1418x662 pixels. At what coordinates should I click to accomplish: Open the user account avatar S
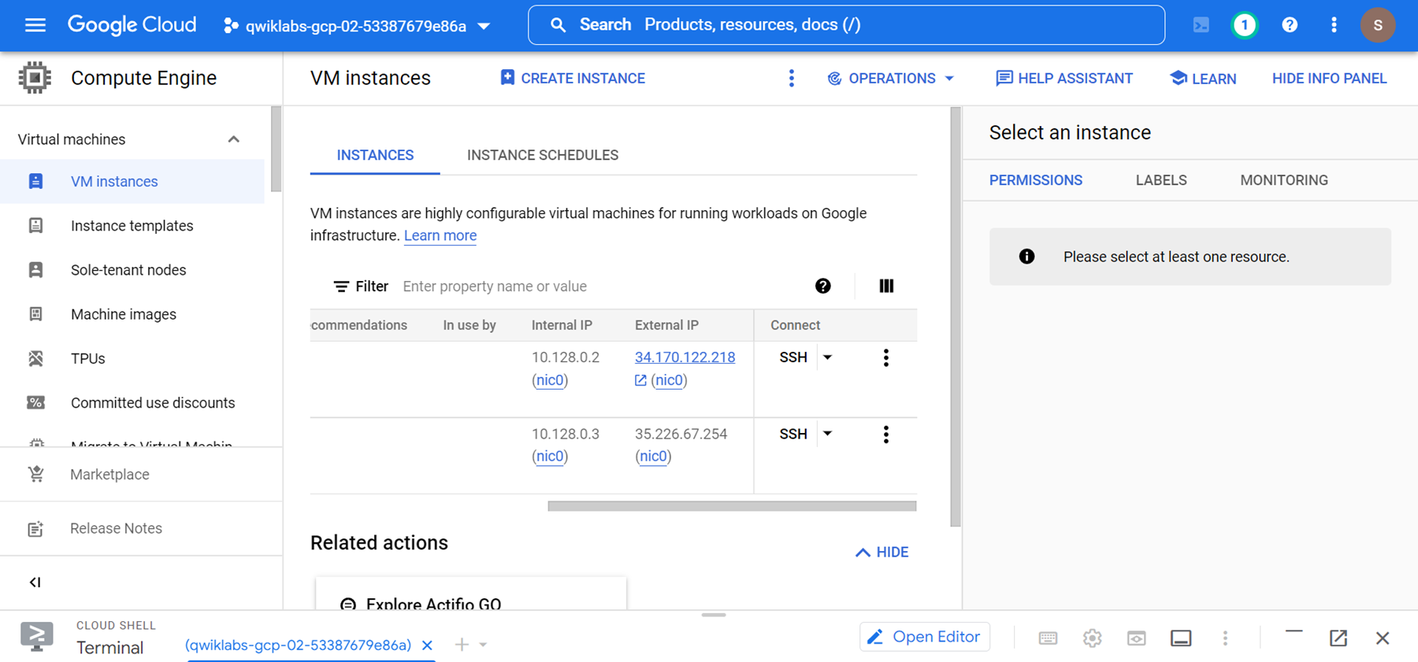[x=1378, y=25]
